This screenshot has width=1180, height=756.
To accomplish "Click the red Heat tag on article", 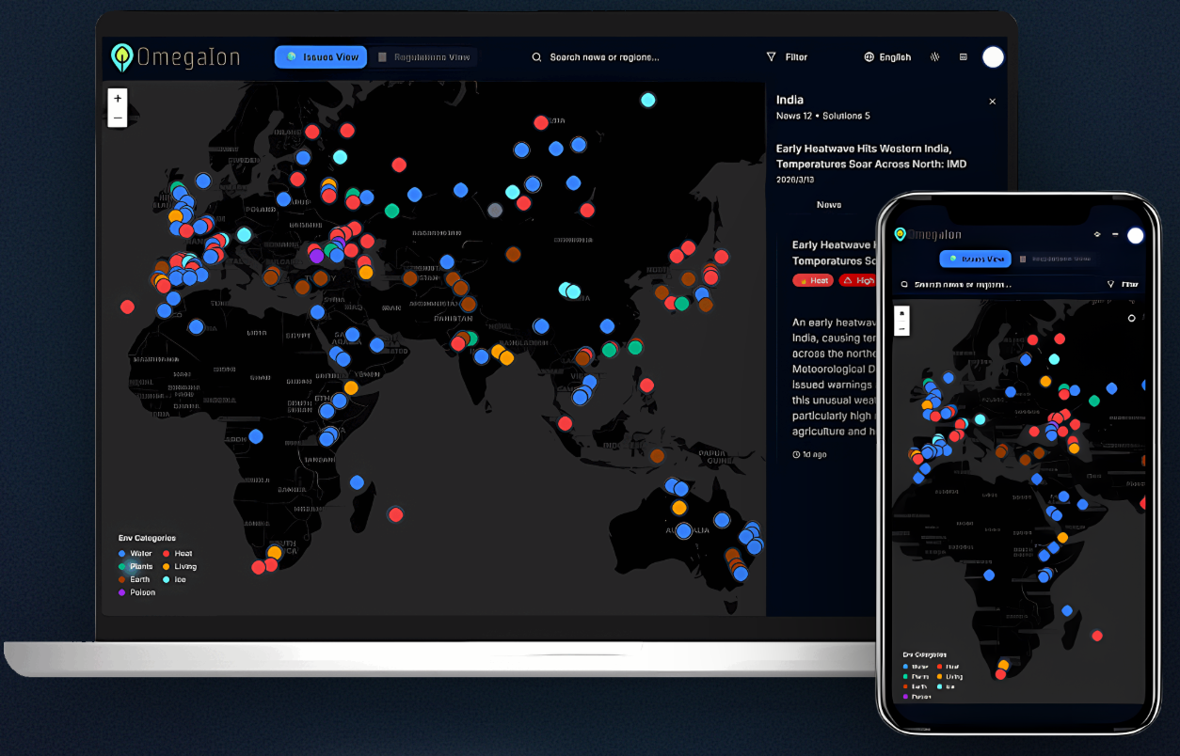I will coord(813,280).
